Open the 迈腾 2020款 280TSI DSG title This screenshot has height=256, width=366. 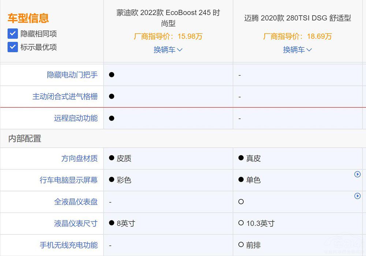pyautogui.click(x=297, y=18)
